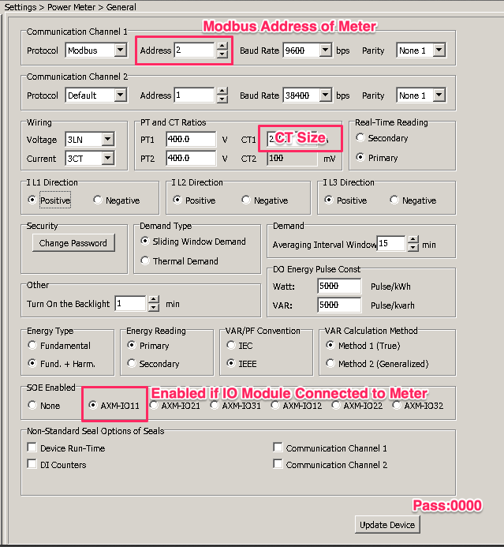This screenshot has height=547, width=504.
Task: Click the CT2 value field showing 100
Action: click(292, 159)
